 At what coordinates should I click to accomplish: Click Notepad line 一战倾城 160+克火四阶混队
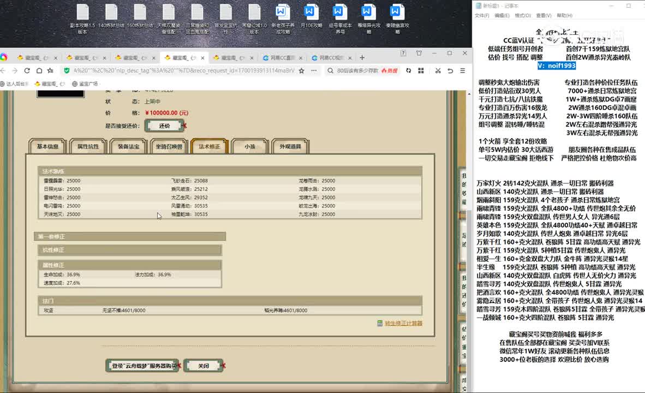click(x=545, y=318)
